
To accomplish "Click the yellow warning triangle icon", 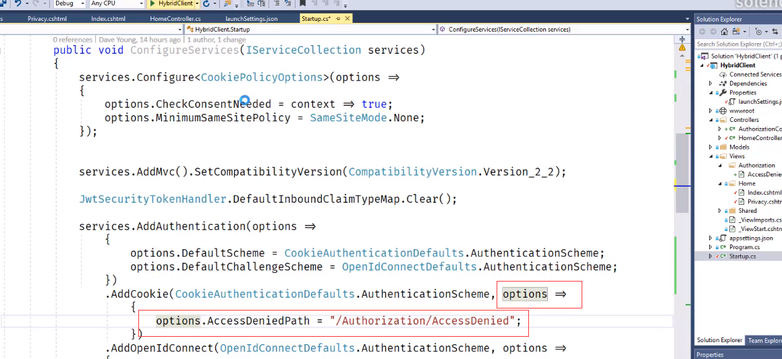I will point(681,48).
